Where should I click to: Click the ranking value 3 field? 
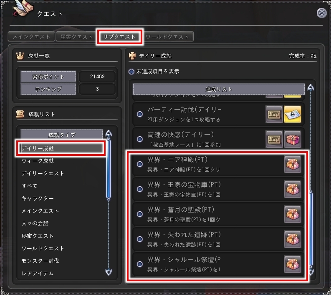pos(97,89)
